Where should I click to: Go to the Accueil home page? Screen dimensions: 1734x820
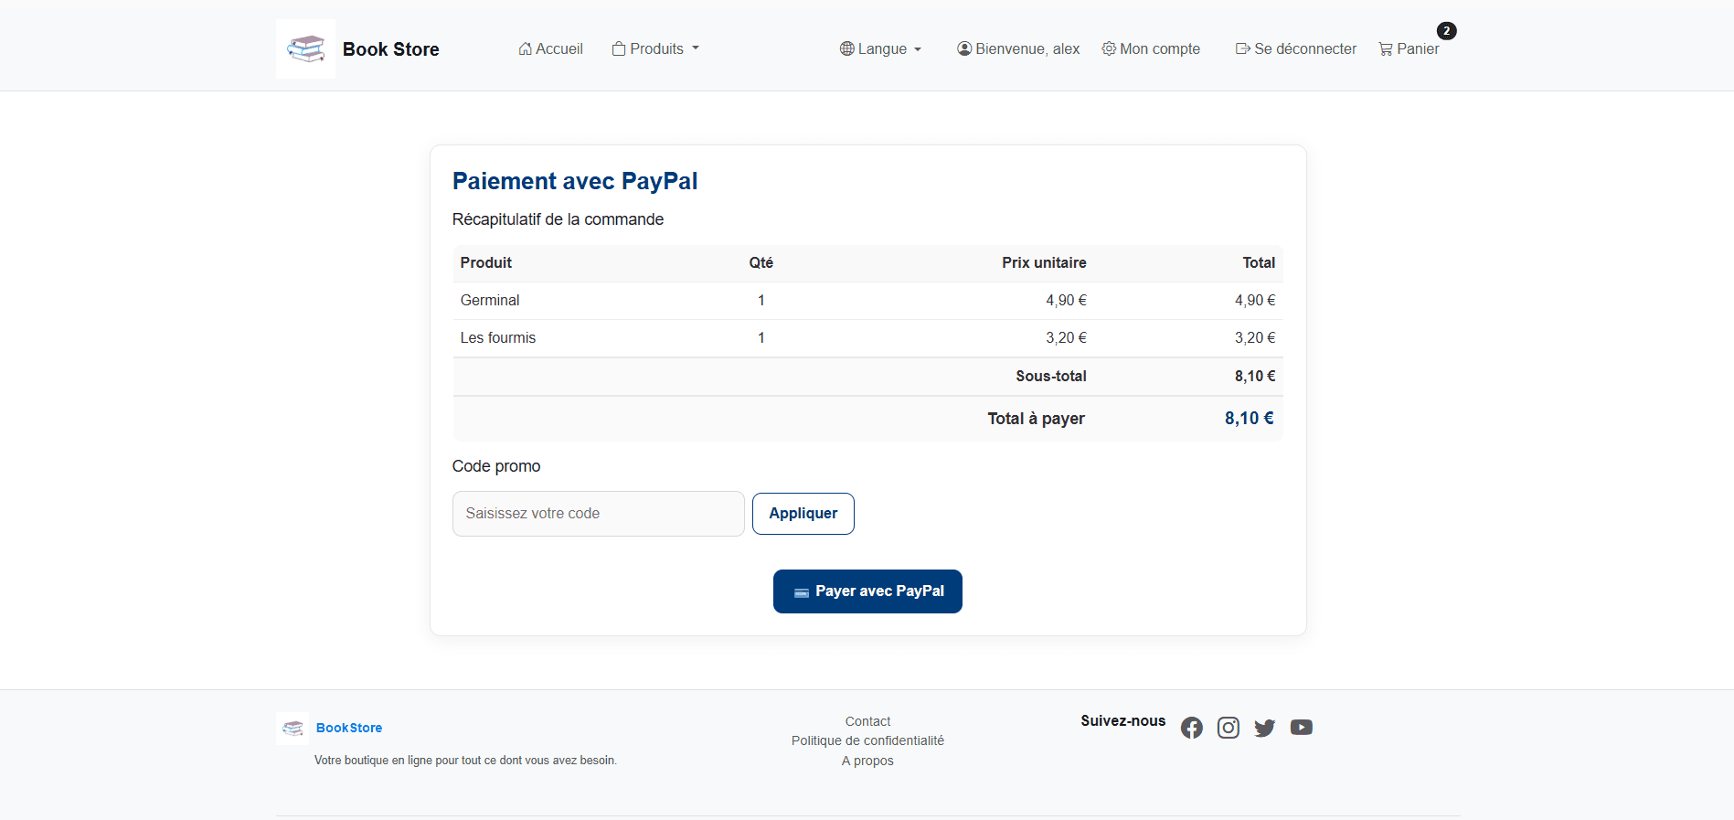(x=550, y=49)
